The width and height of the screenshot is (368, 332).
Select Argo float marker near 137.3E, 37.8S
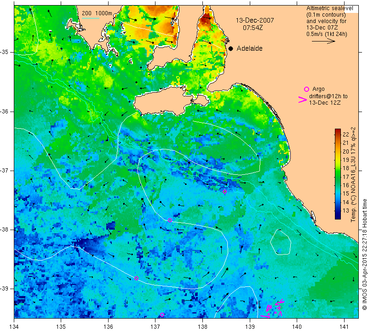tap(170, 220)
